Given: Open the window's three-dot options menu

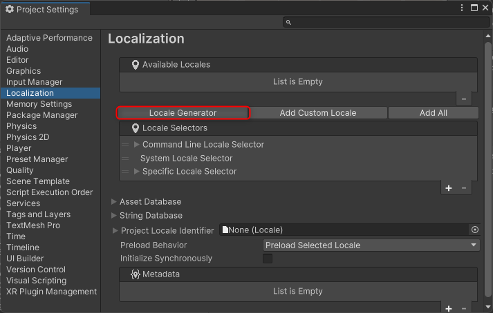Looking at the screenshot, I should tap(462, 8).
